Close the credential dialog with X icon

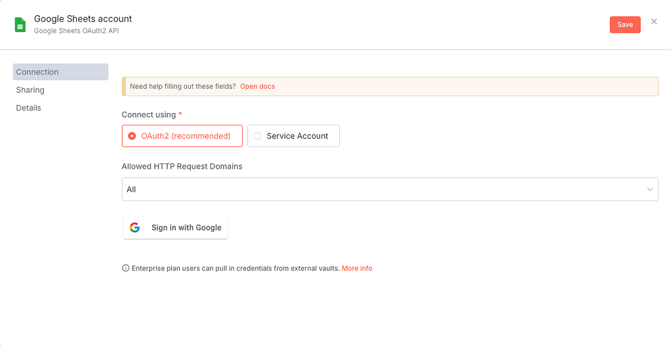[654, 22]
